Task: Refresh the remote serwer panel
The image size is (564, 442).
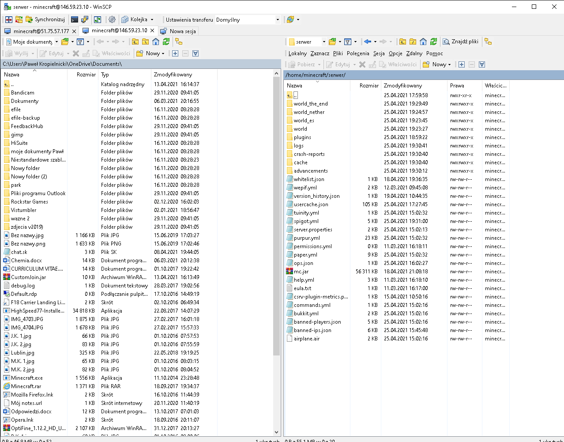Action: click(x=434, y=42)
